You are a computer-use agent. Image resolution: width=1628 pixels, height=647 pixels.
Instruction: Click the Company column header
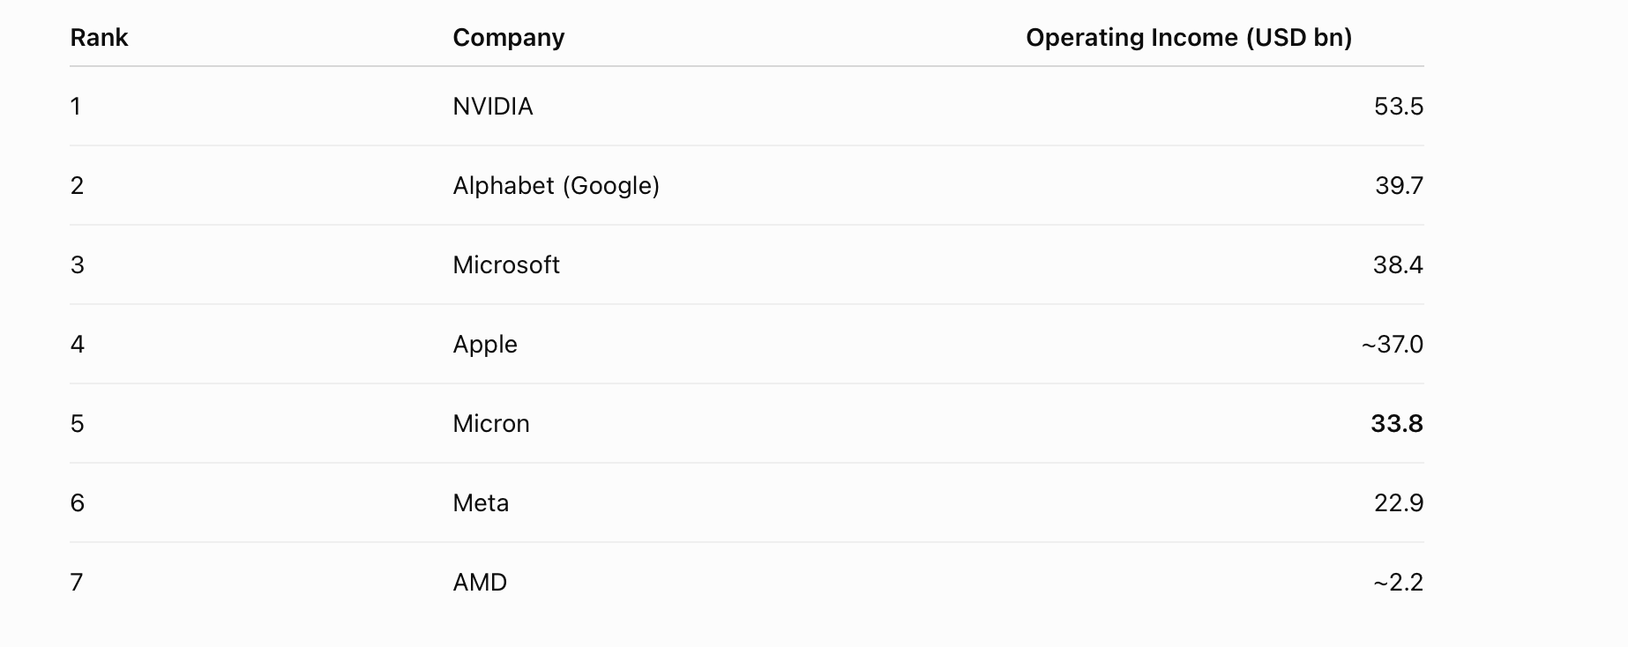(x=509, y=38)
